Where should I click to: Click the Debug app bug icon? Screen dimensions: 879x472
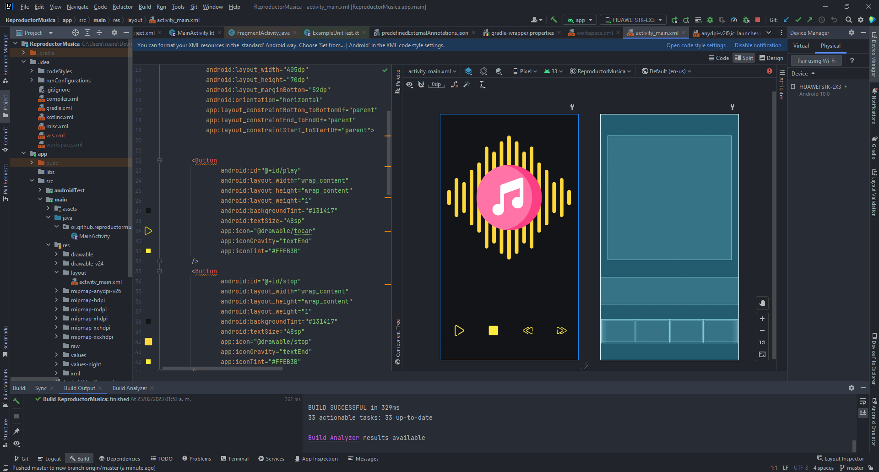pyautogui.click(x=710, y=20)
